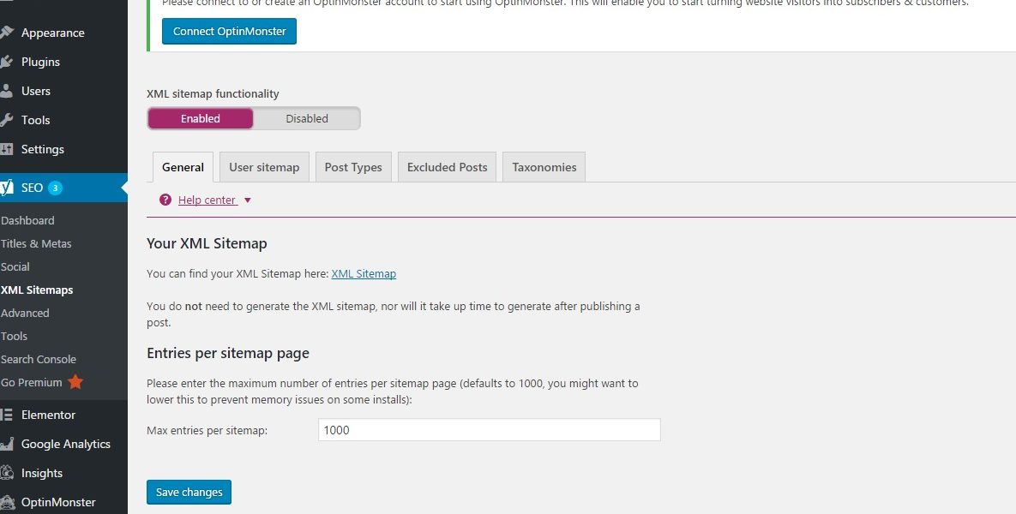Click the Help center question mark icon

tap(165, 200)
